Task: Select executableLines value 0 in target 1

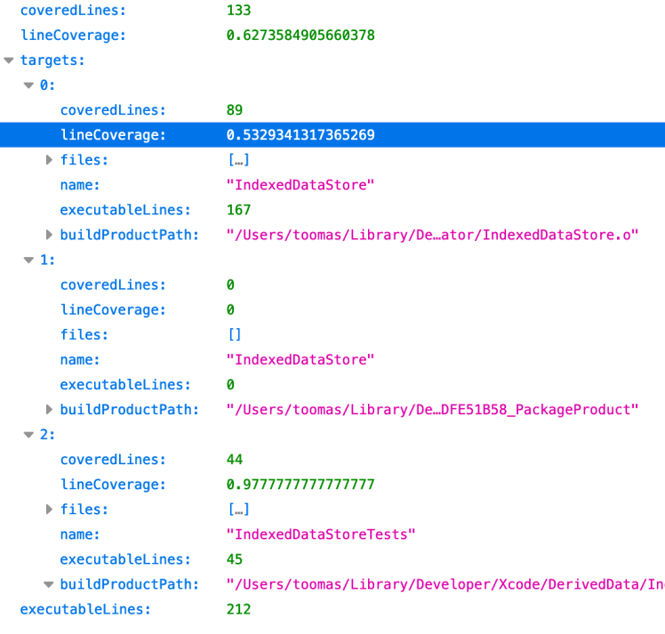Action: click(230, 385)
